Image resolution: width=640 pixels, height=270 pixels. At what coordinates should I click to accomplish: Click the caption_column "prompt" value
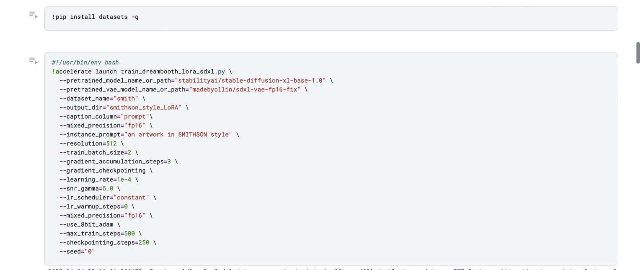point(135,117)
